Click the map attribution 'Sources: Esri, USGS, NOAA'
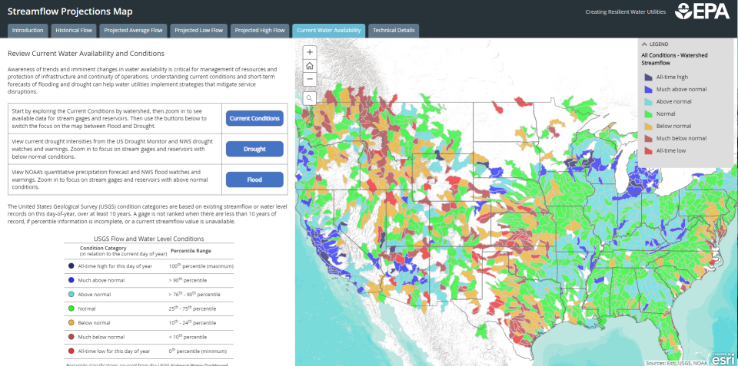Screen dimensions: 738x366 pyautogui.click(x=678, y=363)
